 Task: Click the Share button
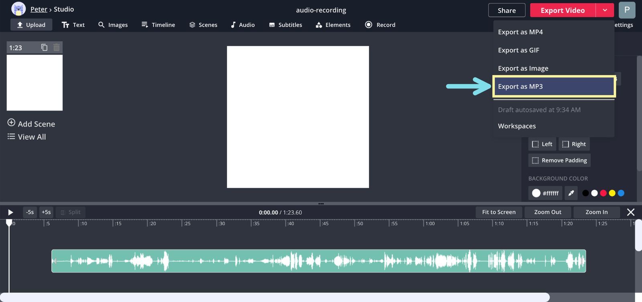click(x=506, y=10)
